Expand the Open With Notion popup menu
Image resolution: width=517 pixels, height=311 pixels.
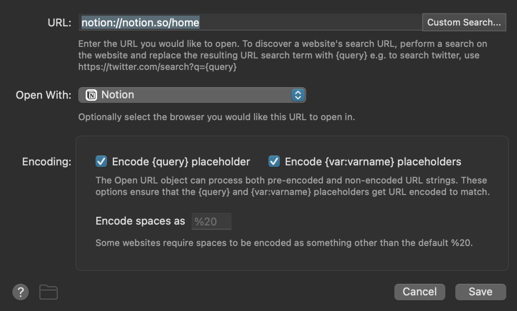point(192,95)
